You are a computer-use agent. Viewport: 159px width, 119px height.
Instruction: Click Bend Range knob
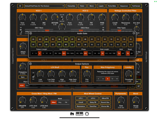(136, 100)
